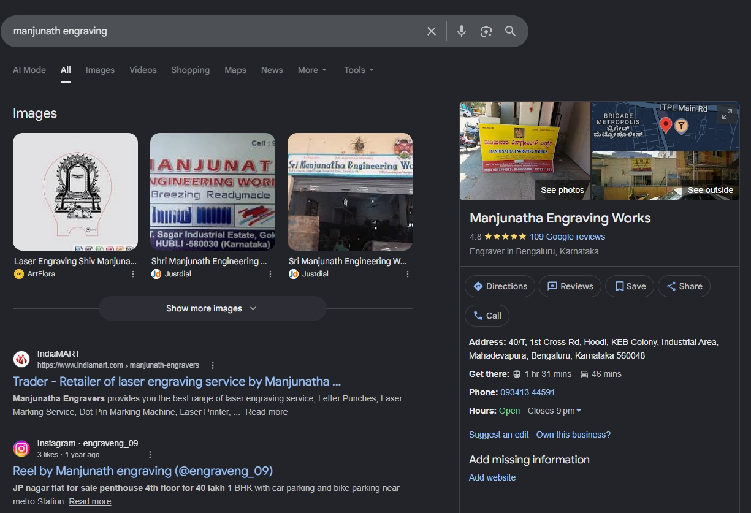Click Suggest an edit link
The image size is (751, 513).
[x=498, y=435]
